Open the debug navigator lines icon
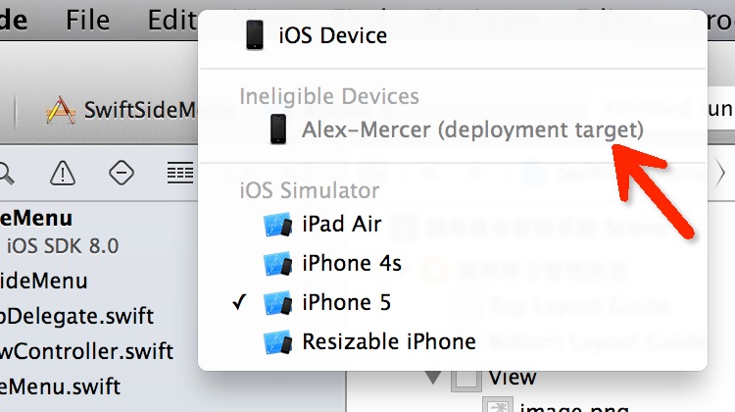The height and width of the screenshot is (412, 735). pos(179,174)
